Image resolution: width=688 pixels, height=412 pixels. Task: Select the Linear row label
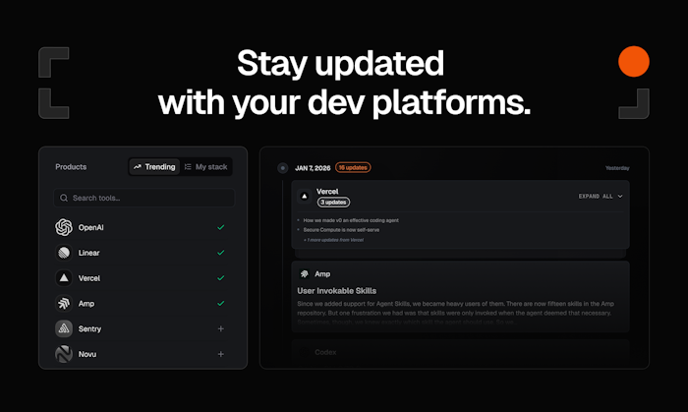(x=88, y=253)
